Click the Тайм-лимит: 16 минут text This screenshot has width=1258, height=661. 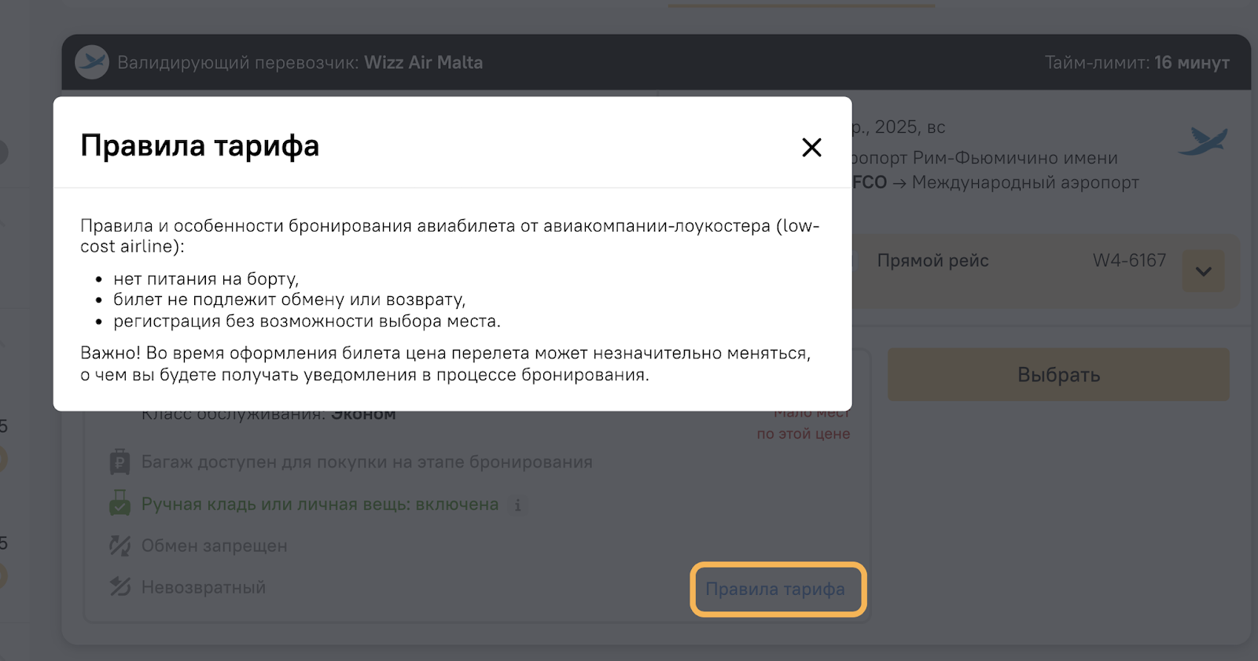1137,63
